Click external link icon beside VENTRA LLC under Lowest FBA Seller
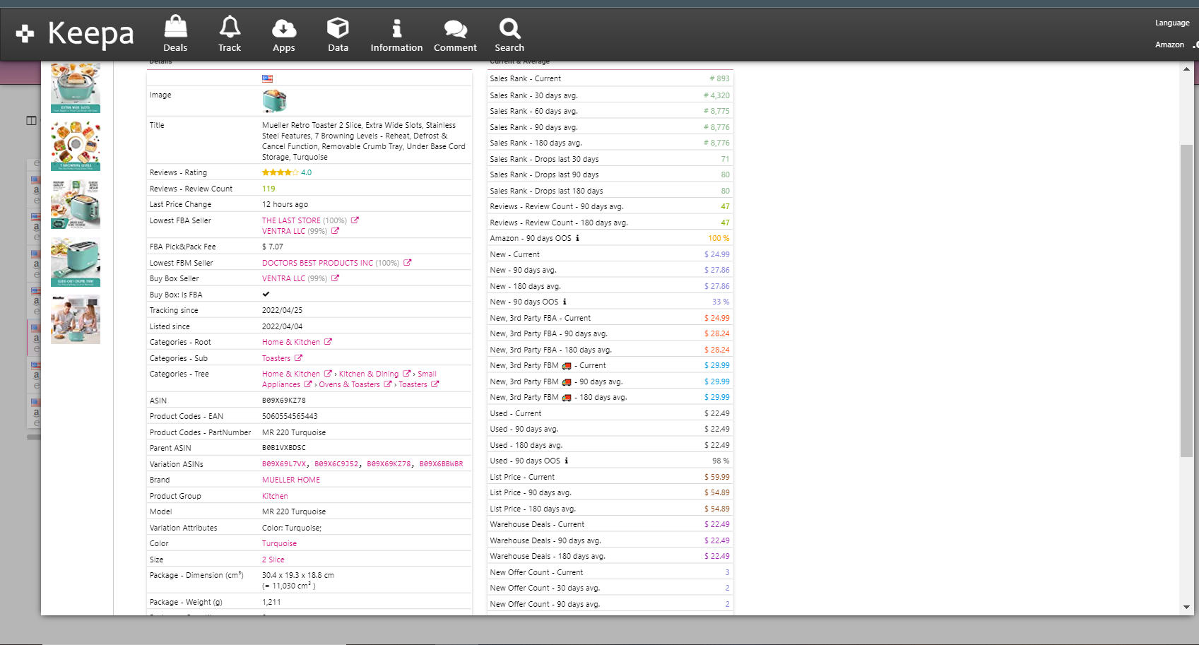Image resolution: width=1199 pixels, height=645 pixels. click(335, 231)
